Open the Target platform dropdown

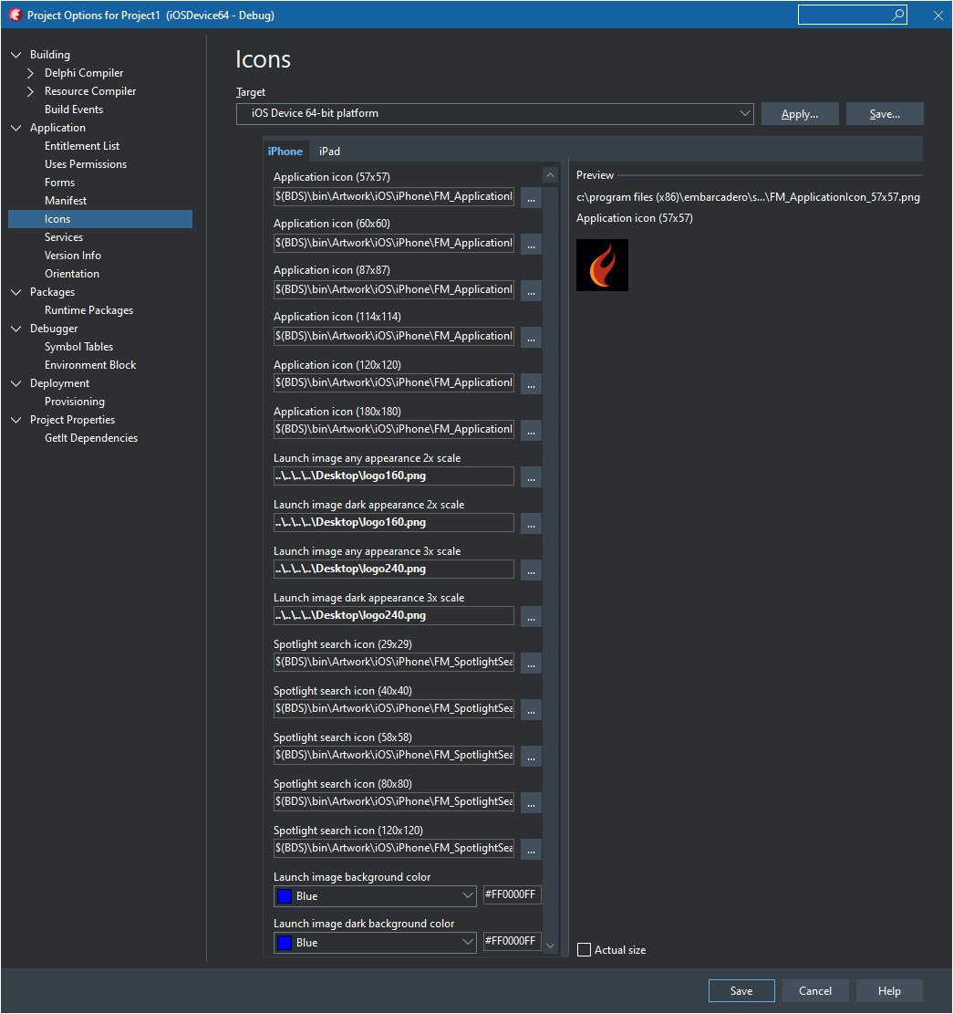pyautogui.click(x=495, y=113)
